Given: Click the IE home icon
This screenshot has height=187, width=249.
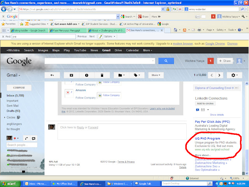Looking at the screenshot, I should coord(175,30).
